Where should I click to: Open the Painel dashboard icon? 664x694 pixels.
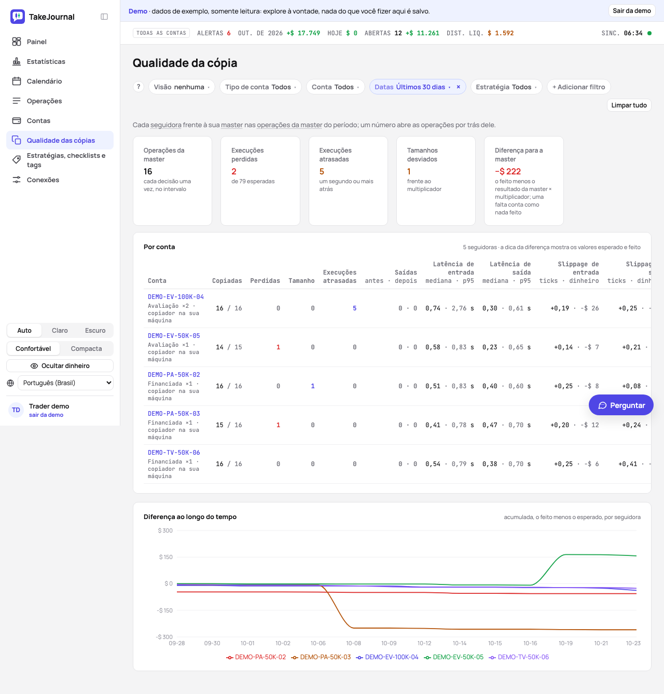coord(17,42)
